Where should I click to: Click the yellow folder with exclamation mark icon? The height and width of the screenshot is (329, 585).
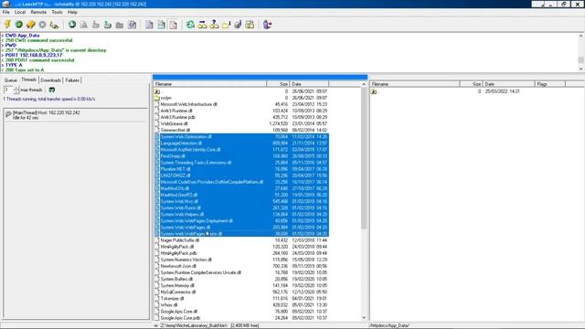coord(227,25)
